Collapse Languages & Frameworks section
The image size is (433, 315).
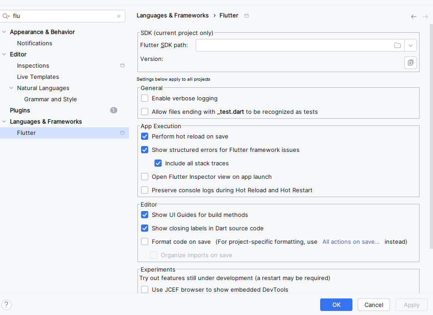point(4,121)
